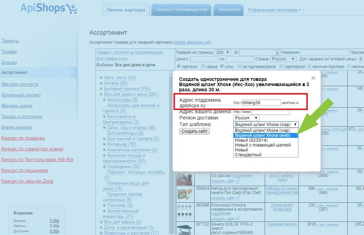
Task: Click the Качели DOLCE VITA product thumbnail
Action: [185, 229]
